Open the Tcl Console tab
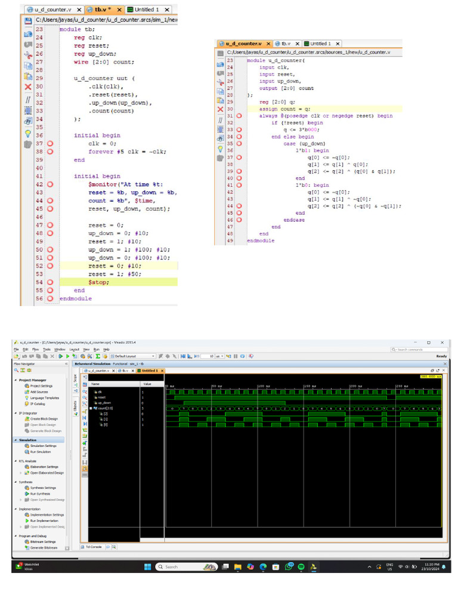Image resolution: width=458 pixels, height=611 pixels. [x=93, y=547]
